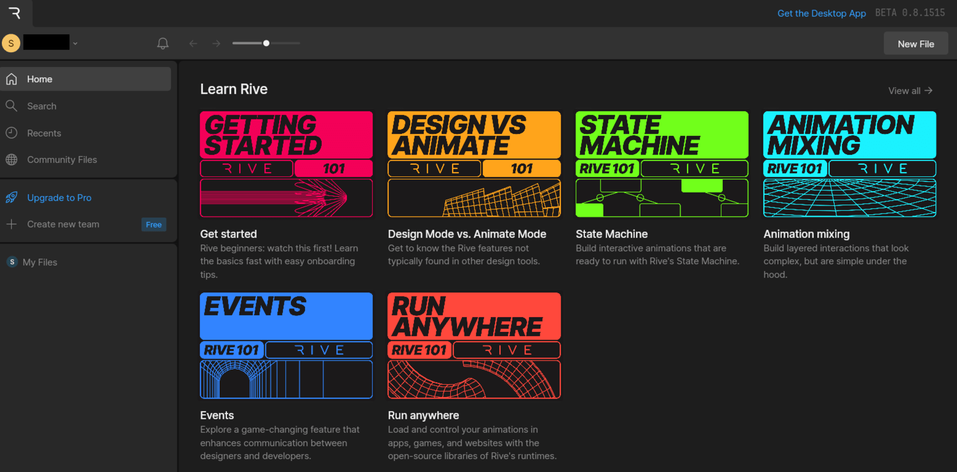This screenshot has width=957, height=472.
Task: Open the notifications bell
Action: tap(163, 44)
